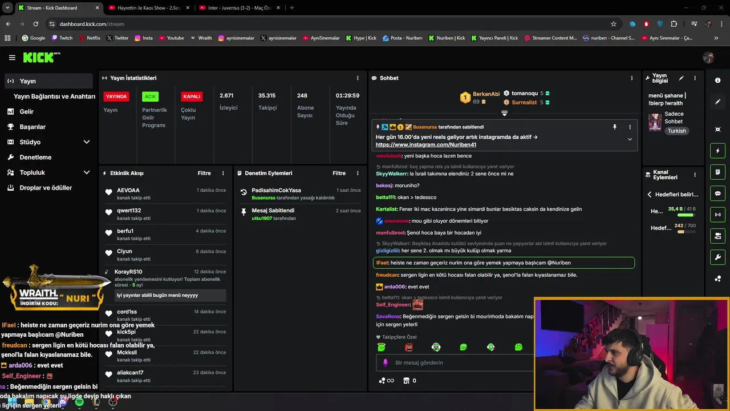Open the Filtre dropdown in Etkinlik Akışı
The height and width of the screenshot is (411, 730).
pyautogui.click(x=204, y=173)
